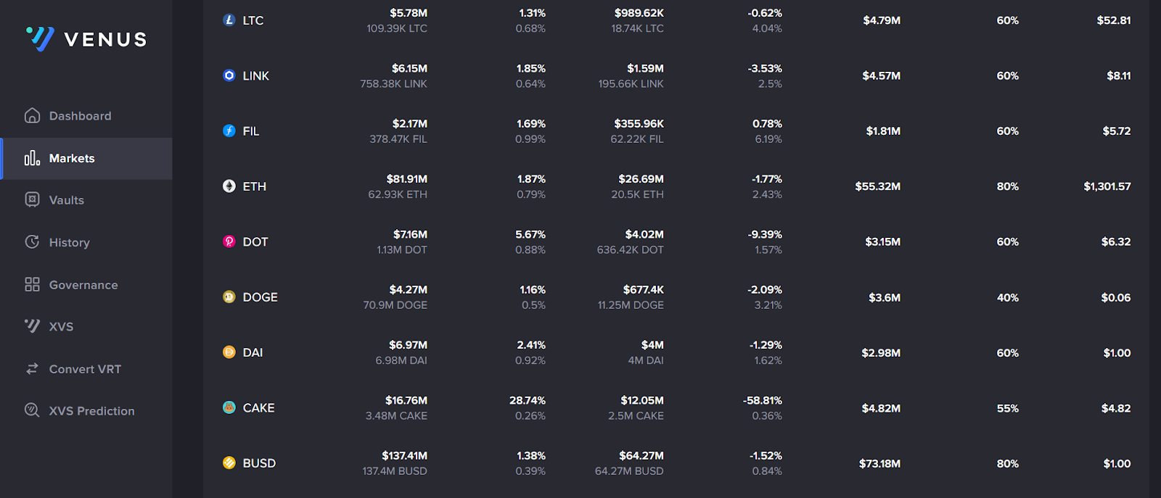Open the Vaults section
This screenshot has width=1161, height=498.
[x=66, y=200]
